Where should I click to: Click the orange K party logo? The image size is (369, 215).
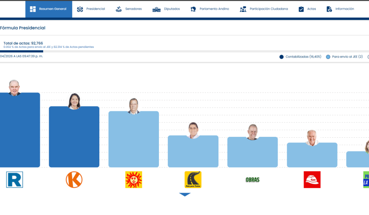[x=74, y=180]
